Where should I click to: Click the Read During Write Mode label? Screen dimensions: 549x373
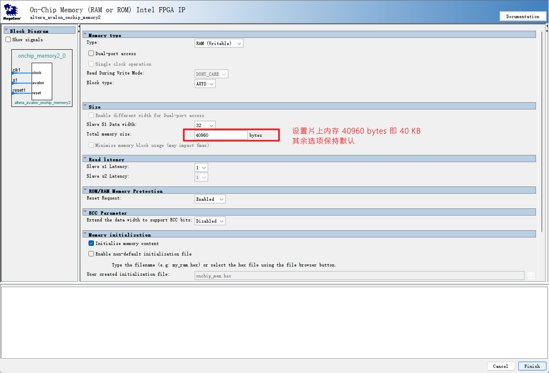point(115,73)
